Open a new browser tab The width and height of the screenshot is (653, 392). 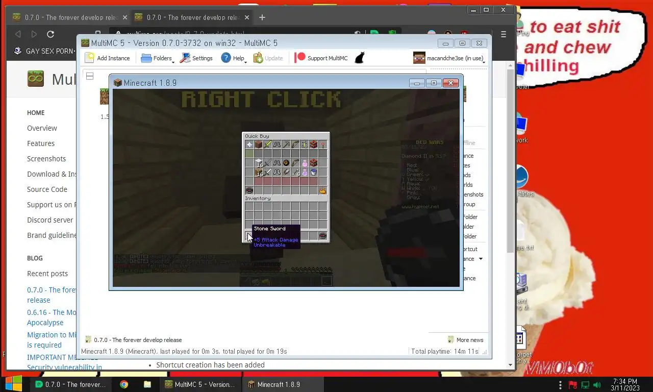pyautogui.click(x=262, y=17)
